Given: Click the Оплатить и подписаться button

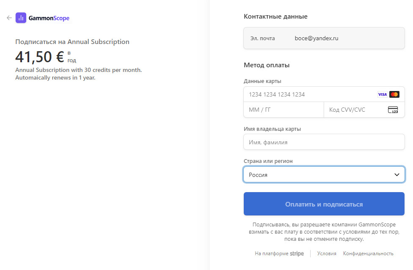Looking at the screenshot, I should pyautogui.click(x=324, y=204).
